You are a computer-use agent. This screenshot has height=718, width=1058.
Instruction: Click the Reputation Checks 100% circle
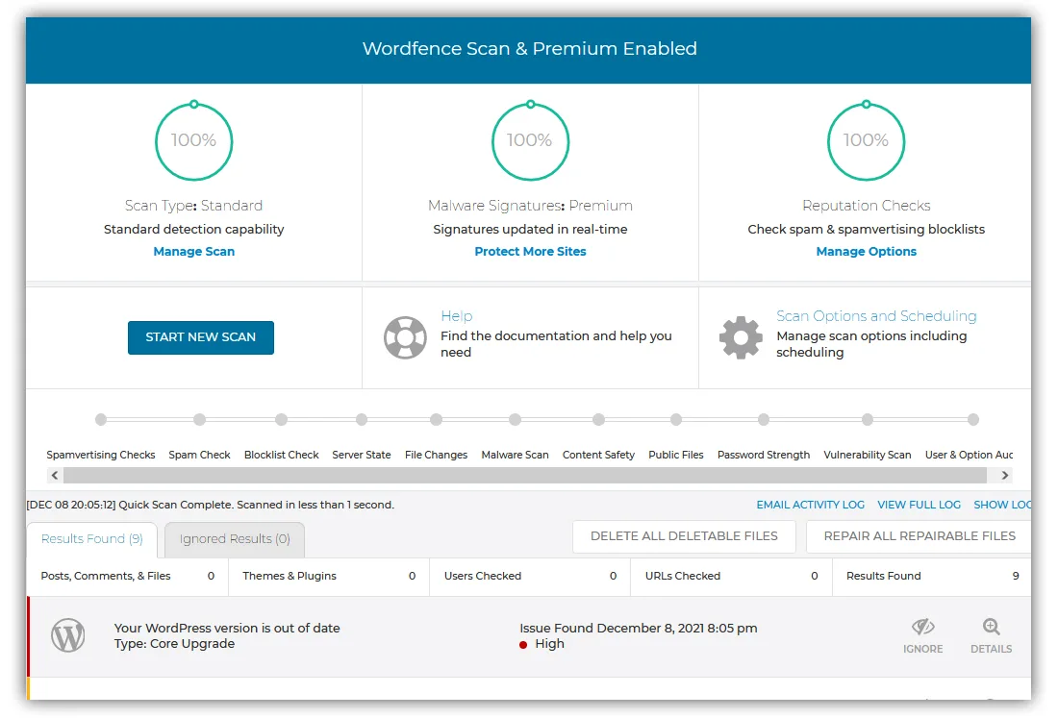[866, 140]
